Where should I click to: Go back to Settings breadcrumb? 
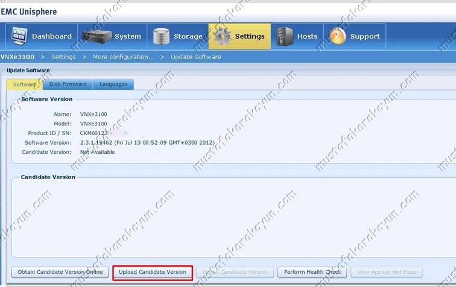pyautogui.click(x=63, y=57)
